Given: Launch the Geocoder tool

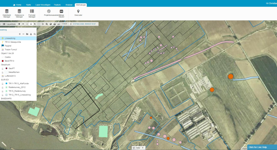Looking at the screenshot, I should tap(78, 13).
